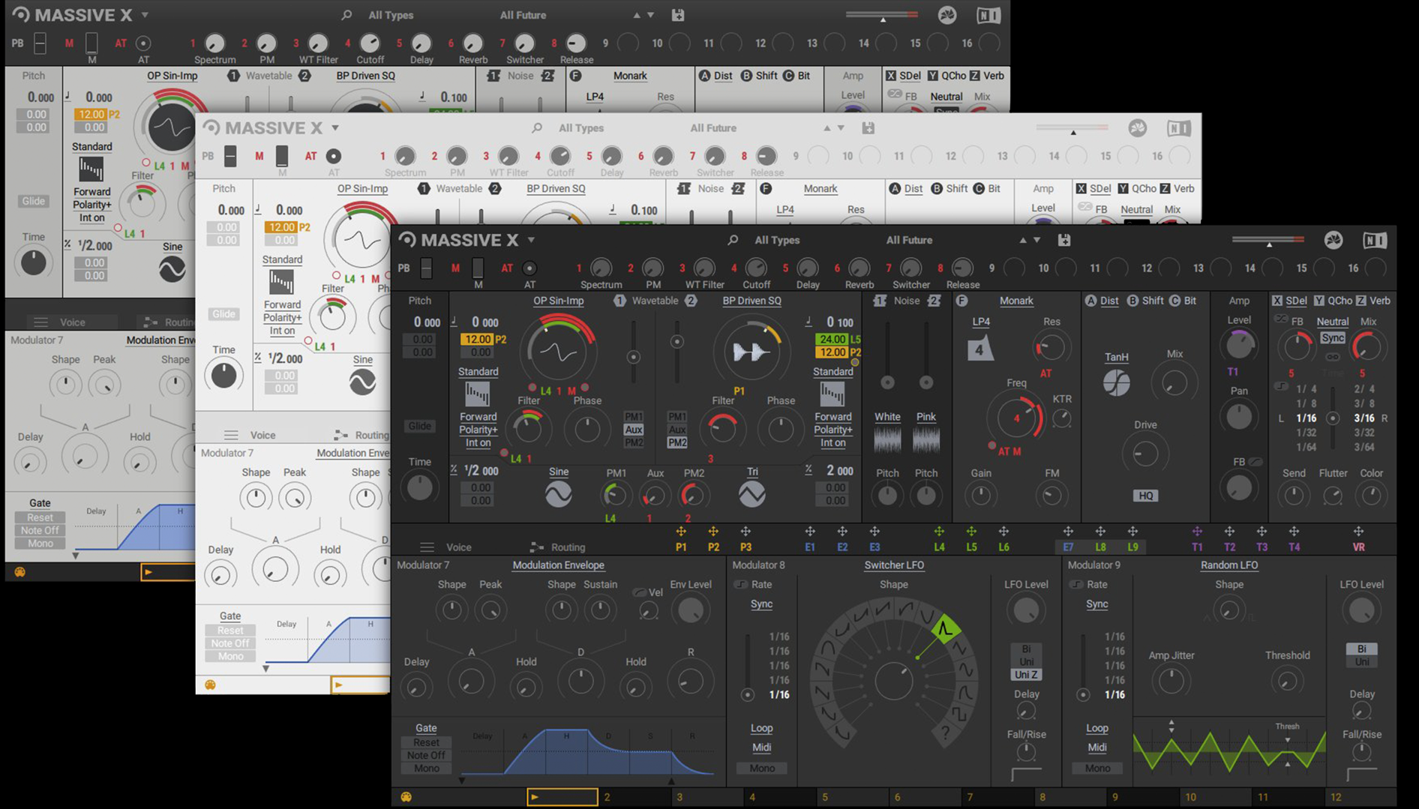The image size is (1419, 809).
Task: Click the question mark shape in Switcher LFO
Action: tap(945, 733)
